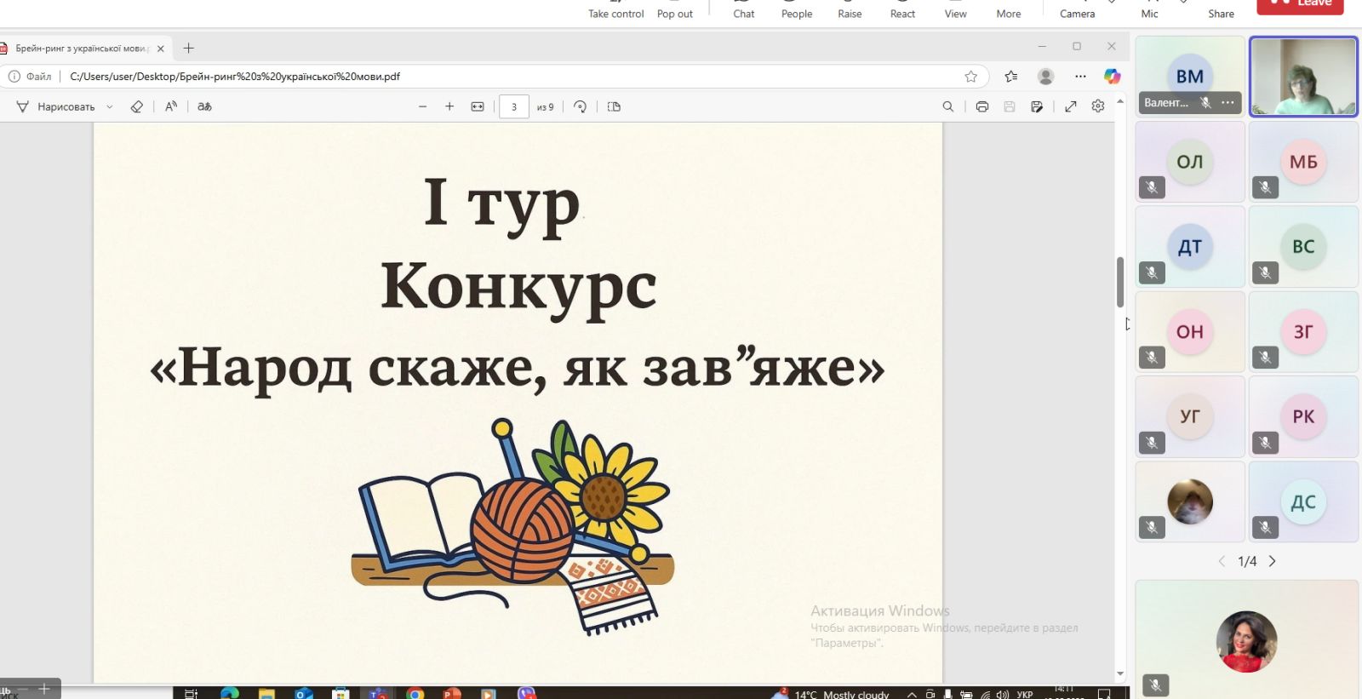Open the More menu in meeting toolbar

1009,9
